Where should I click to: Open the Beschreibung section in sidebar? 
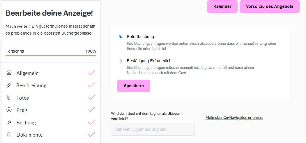31,85
